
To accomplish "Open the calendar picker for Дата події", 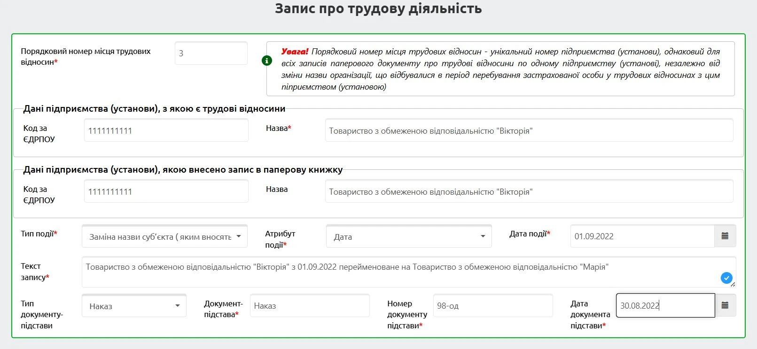I will 725,236.
